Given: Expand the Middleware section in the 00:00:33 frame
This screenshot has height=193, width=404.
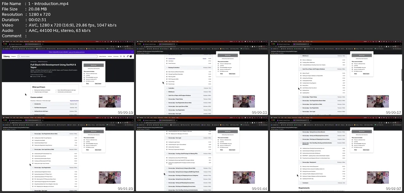Looking at the screenshot, I should pos(188,92).
